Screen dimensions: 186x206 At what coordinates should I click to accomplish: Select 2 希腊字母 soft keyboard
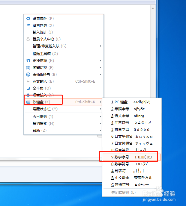(132, 109)
